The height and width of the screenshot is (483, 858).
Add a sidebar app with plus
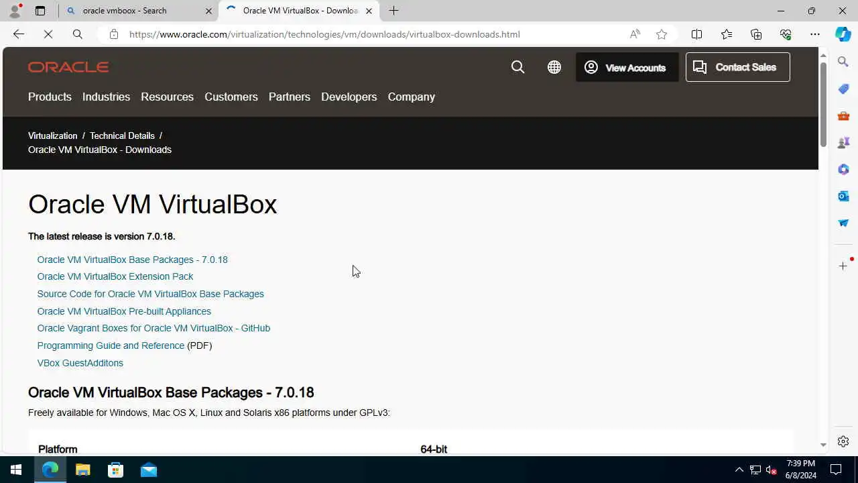(x=843, y=266)
